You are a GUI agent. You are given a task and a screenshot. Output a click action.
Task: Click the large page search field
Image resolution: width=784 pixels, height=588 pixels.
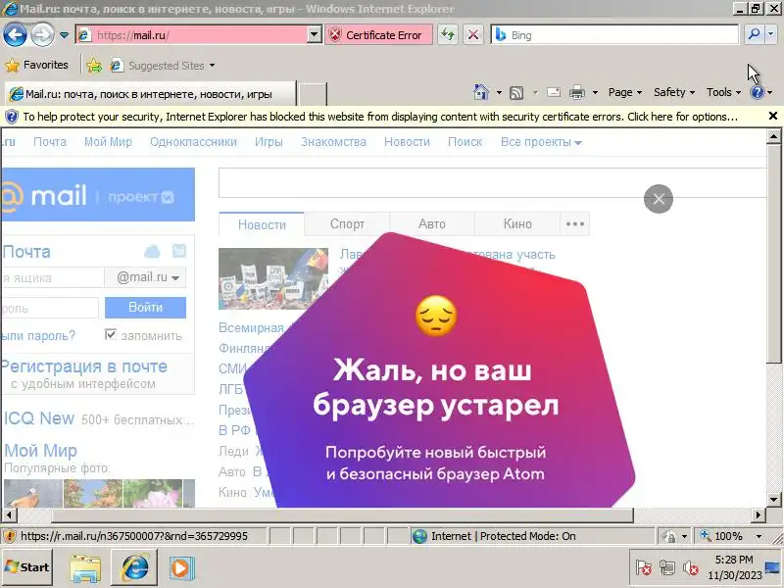492,183
